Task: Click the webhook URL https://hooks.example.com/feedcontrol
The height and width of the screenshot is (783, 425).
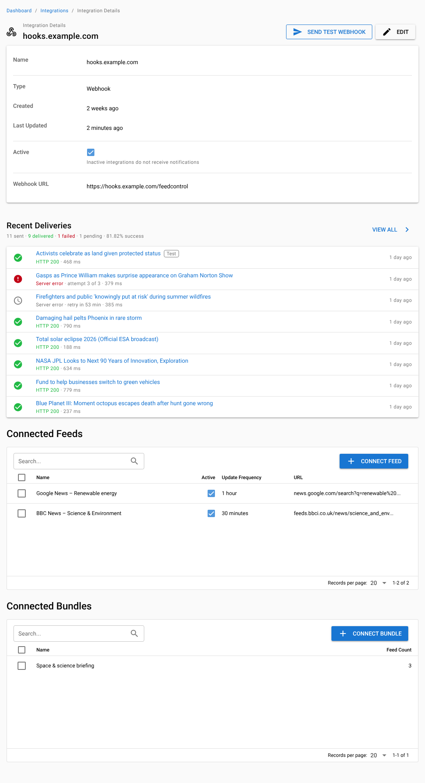Action: click(x=137, y=186)
